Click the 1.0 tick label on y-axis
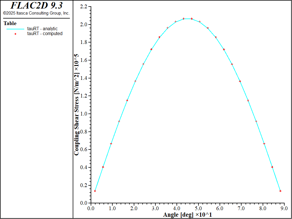The height and width of the screenshot is (219, 292). pos(84,114)
